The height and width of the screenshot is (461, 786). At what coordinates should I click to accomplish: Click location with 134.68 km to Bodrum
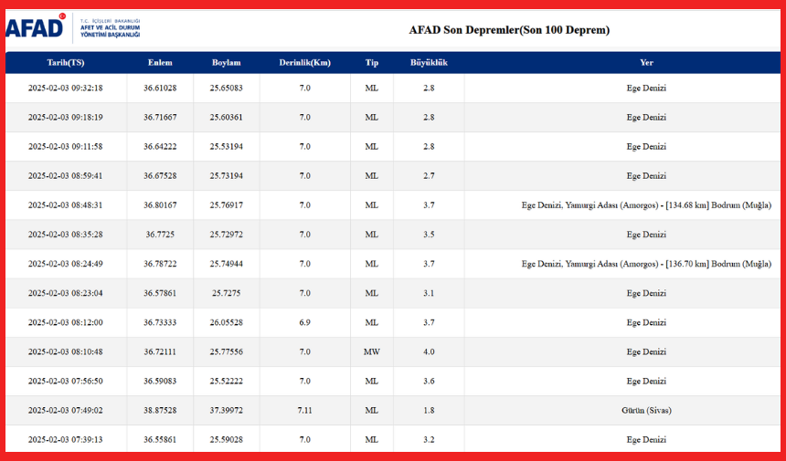(646, 205)
